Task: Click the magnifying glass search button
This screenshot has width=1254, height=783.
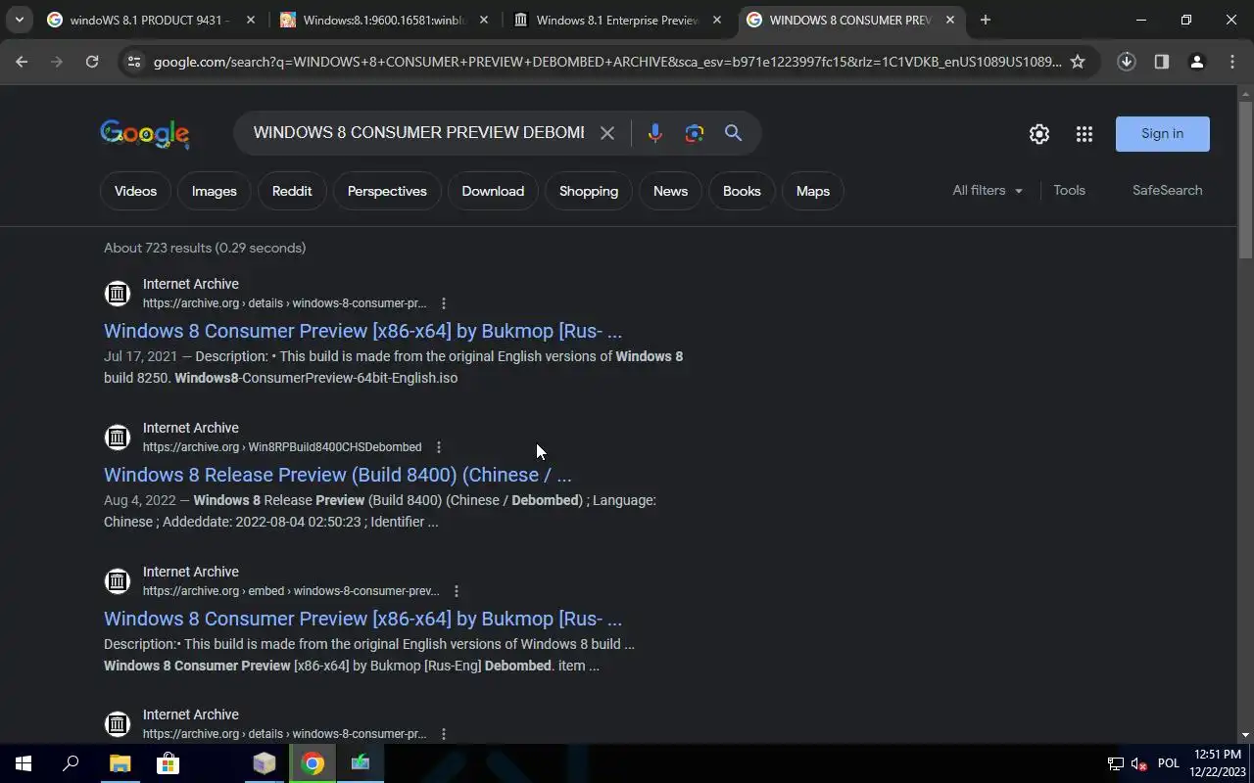Action: [x=733, y=133]
